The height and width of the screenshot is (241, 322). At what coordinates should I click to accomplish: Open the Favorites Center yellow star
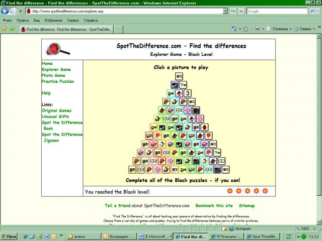tap(4, 29)
